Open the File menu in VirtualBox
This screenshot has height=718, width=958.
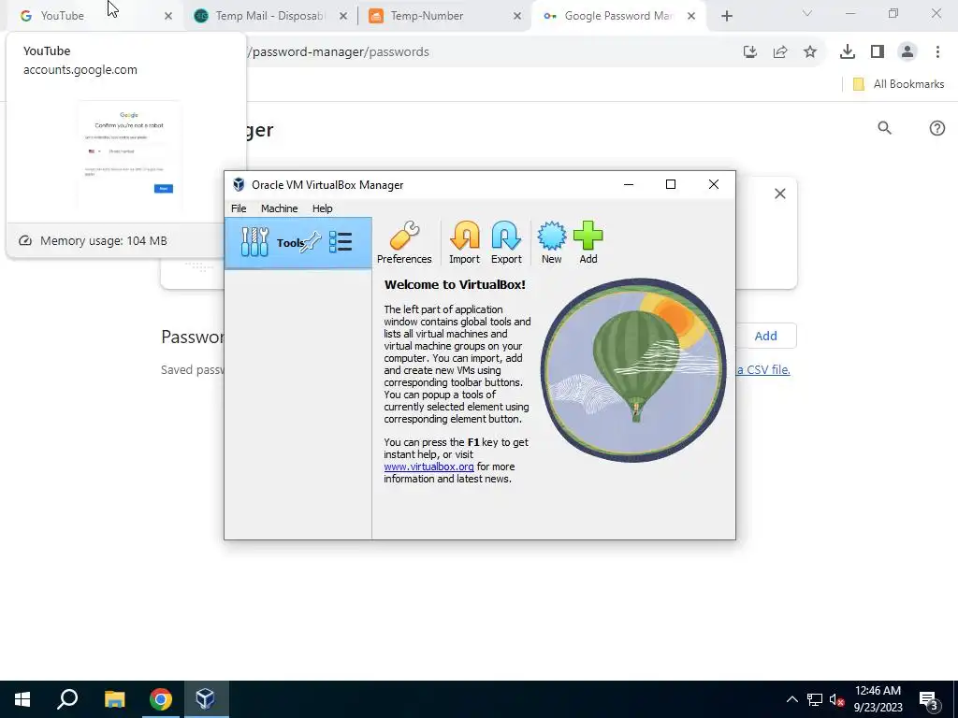click(x=239, y=208)
